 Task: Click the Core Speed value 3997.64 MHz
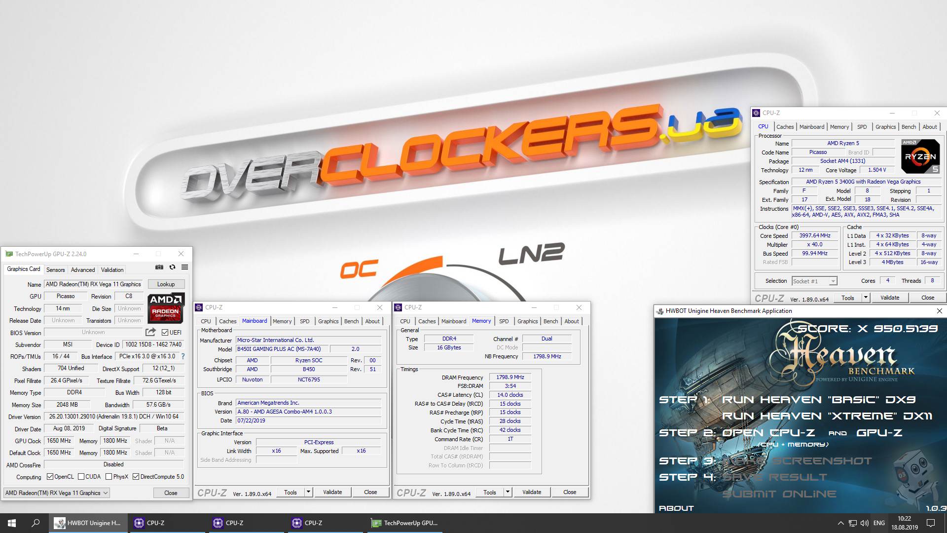[x=815, y=236]
